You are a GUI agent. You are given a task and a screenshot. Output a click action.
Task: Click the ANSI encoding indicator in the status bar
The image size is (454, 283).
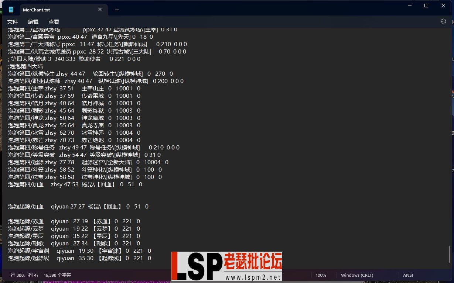407,275
